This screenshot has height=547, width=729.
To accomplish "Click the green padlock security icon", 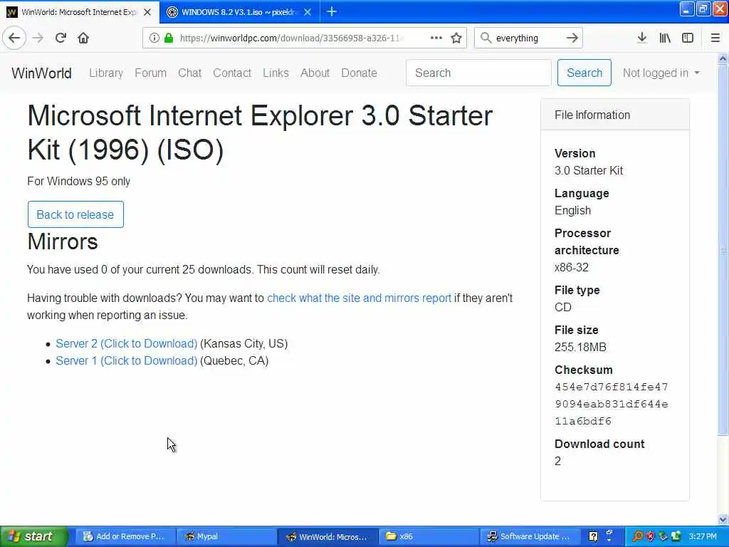I will coord(169,38).
